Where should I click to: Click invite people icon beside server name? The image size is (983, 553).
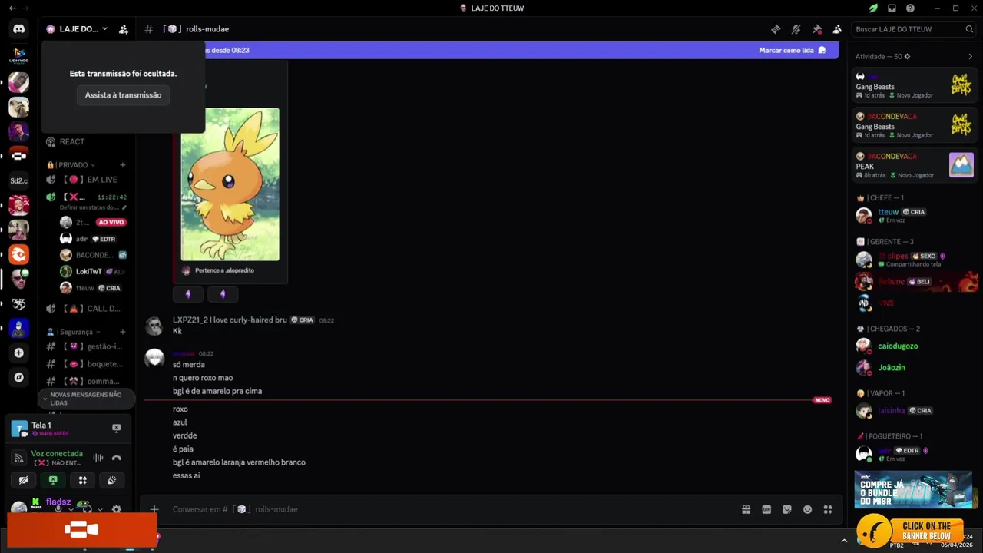coord(123,29)
